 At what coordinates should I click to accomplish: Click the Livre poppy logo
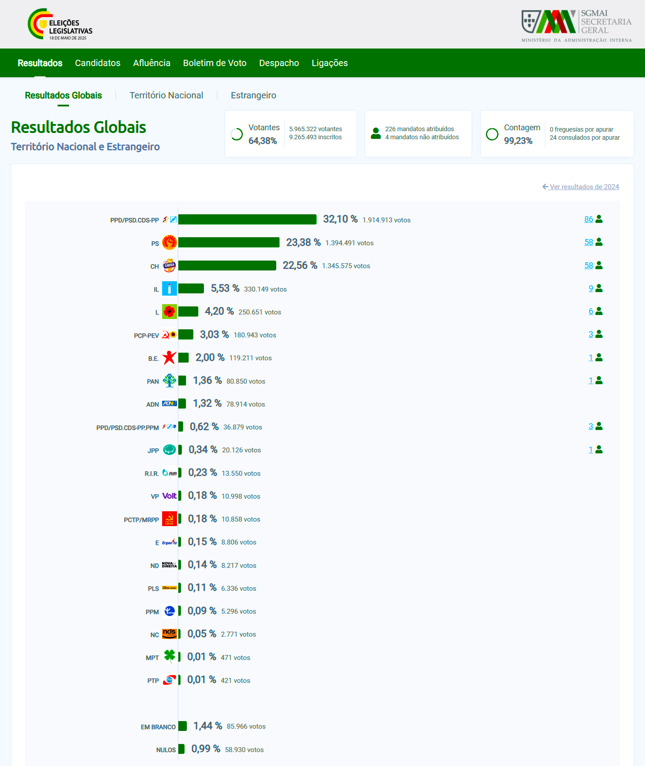[169, 312]
